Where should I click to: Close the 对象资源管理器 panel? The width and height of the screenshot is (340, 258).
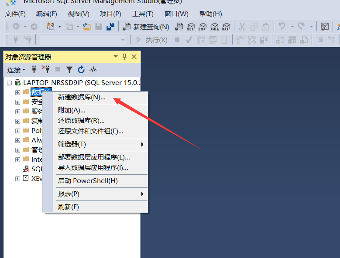coord(134,57)
